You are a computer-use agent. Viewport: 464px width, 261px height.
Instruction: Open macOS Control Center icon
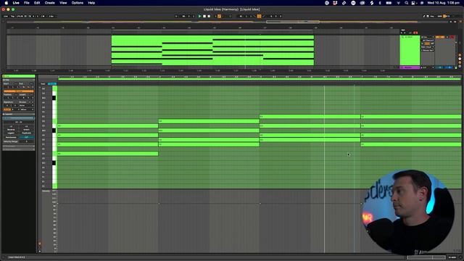tap(413, 3)
